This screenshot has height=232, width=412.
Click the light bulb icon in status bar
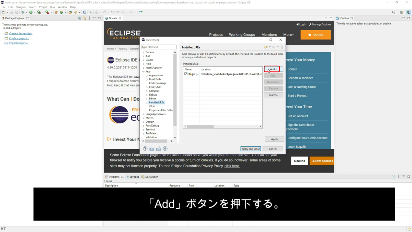[x=409, y=229]
